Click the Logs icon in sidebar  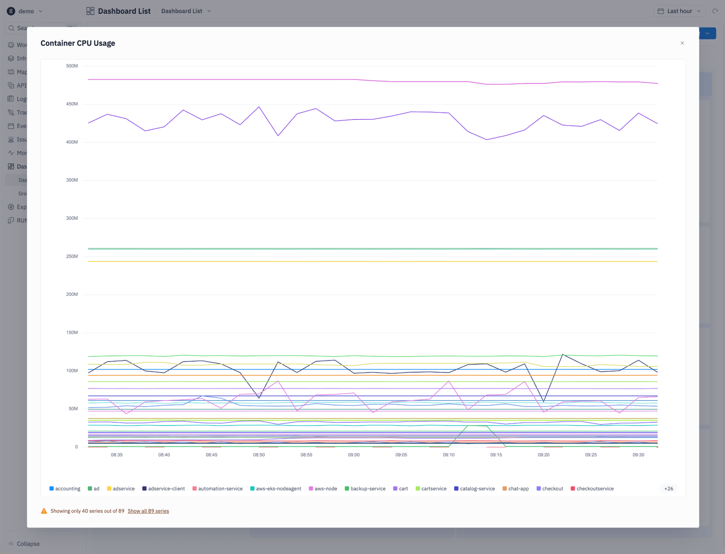click(11, 99)
